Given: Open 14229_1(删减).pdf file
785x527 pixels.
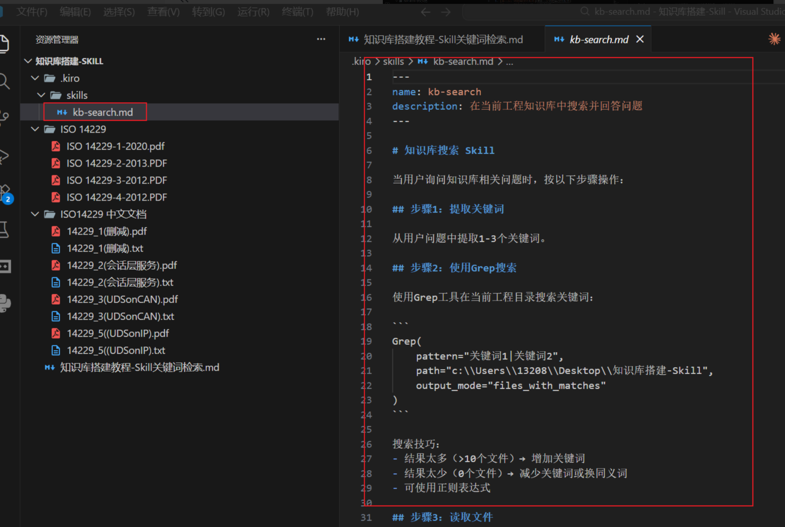Looking at the screenshot, I should [107, 231].
